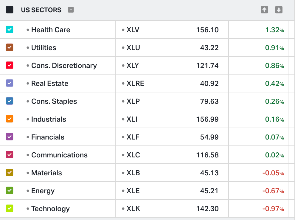Toggle the red Cons. Discretionary checkbox
Viewport: 295px width, 220px height.
click(x=10, y=65)
